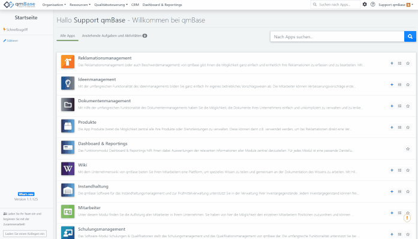
Task: Show list view for Schulungsmanagement
Action: (x=399, y=234)
